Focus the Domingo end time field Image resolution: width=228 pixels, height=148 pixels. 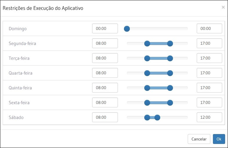tap(209, 29)
